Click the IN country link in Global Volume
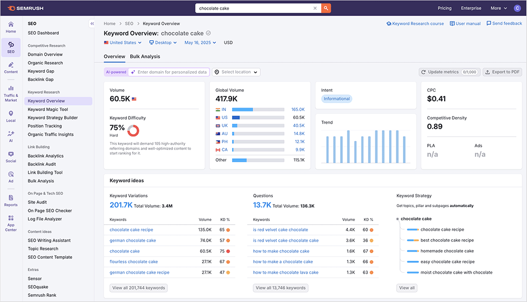Screen dimensions: 527x302 (224, 109)
